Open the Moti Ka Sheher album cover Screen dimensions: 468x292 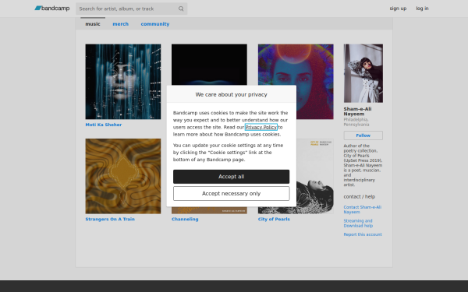(x=123, y=82)
